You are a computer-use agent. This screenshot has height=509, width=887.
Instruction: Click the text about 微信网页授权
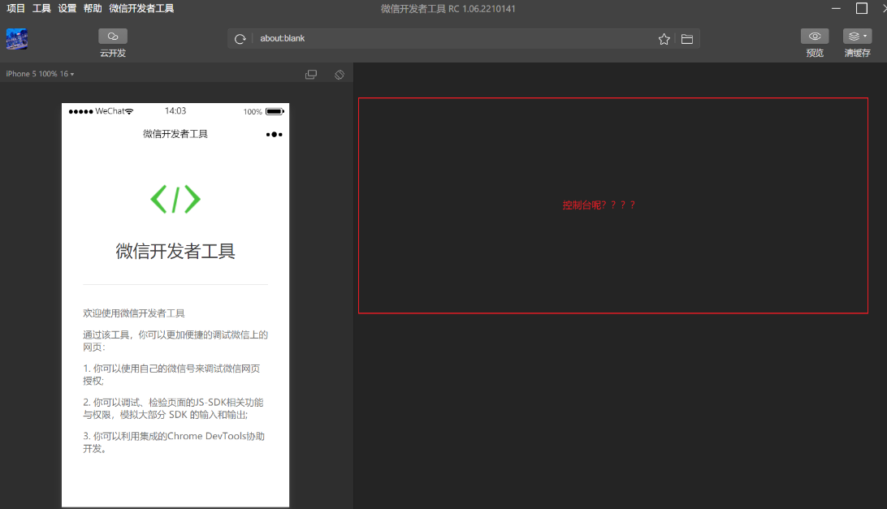pyautogui.click(x=171, y=374)
